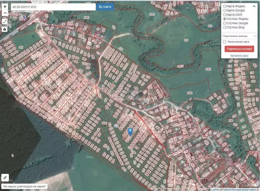Switch to Спутник Bing imagery
The width and height of the screenshot is (260, 191).
(225, 28)
